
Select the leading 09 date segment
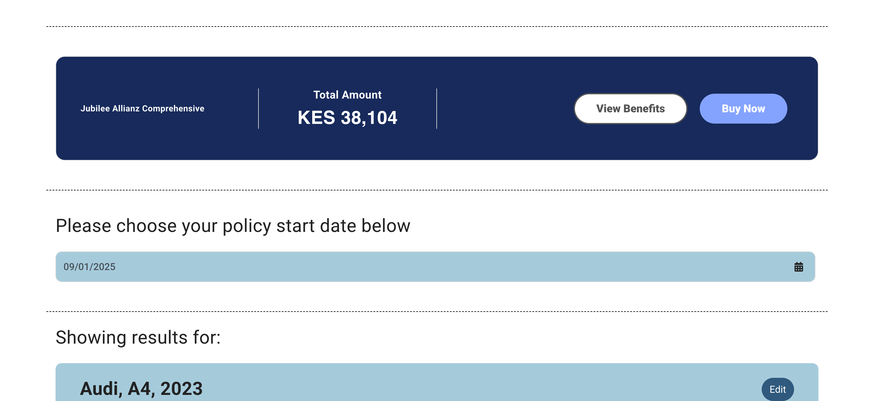click(x=69, y=267)
